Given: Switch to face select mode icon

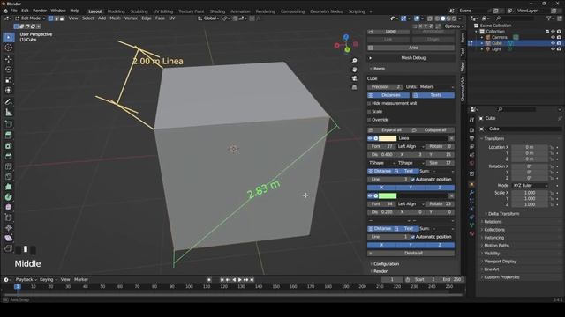Looking at the screenshot, I should (x=62, y=18).
